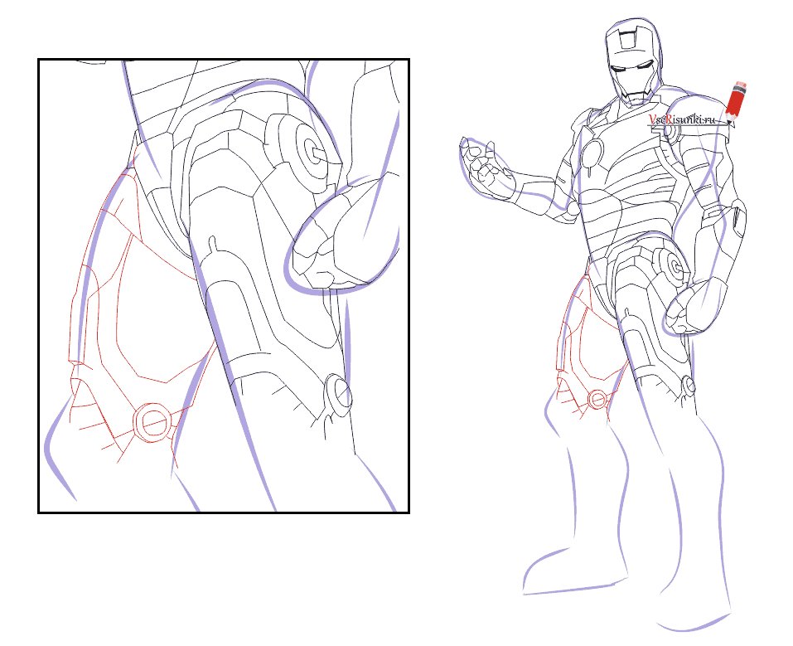The width and height of the screenshot is (793, 646).
Task: Click the red pencil logo icon
Action: [736, 101]
